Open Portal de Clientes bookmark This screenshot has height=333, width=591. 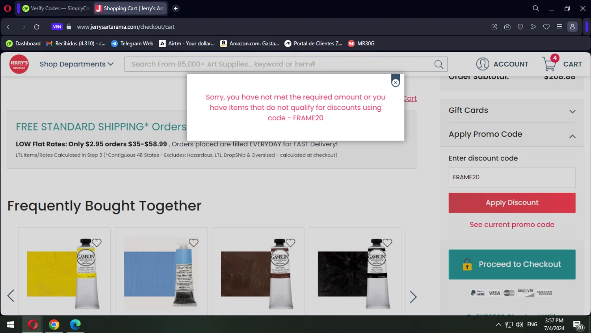pos(314,44)
